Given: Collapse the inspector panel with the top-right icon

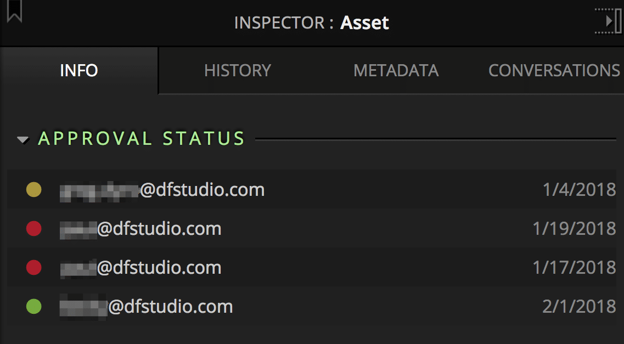Looking at the screenshot, I should click(609, 21).
